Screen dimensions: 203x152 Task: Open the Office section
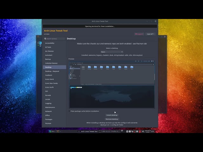point(54,115)
